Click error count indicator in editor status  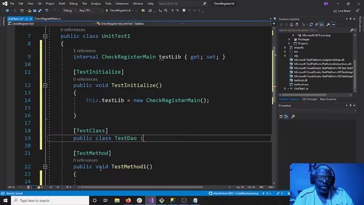(30, 187)
